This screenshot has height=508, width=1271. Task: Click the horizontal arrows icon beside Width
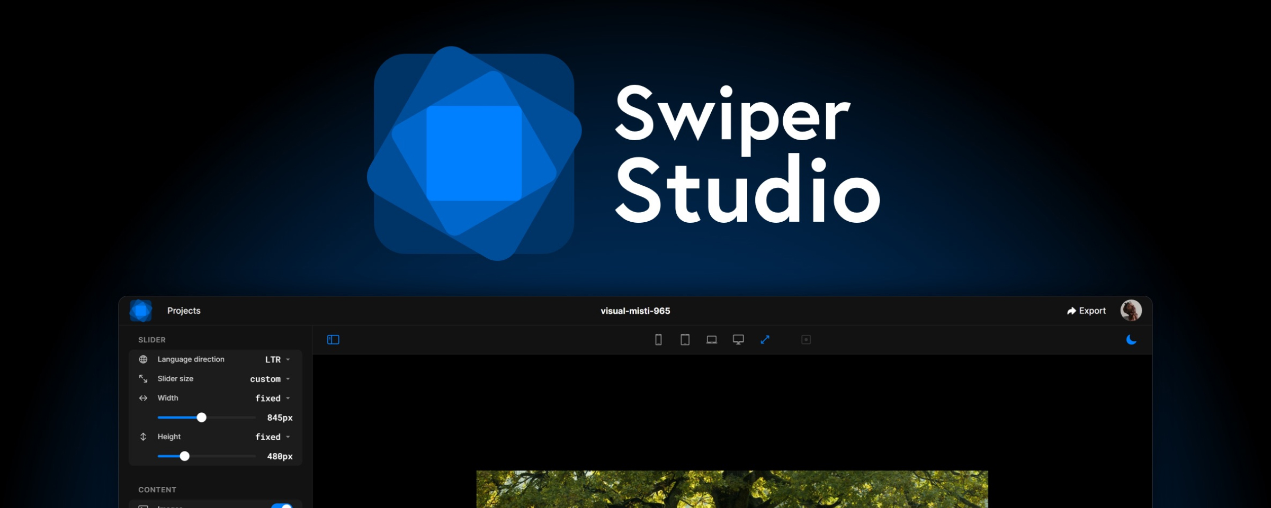click(x=143, y=398)
